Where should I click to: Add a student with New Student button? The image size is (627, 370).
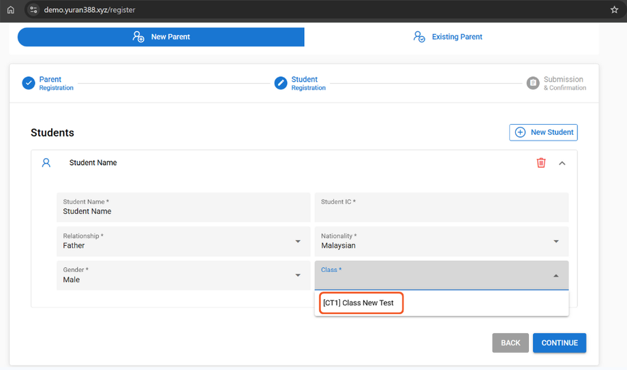tap(543, 132)
